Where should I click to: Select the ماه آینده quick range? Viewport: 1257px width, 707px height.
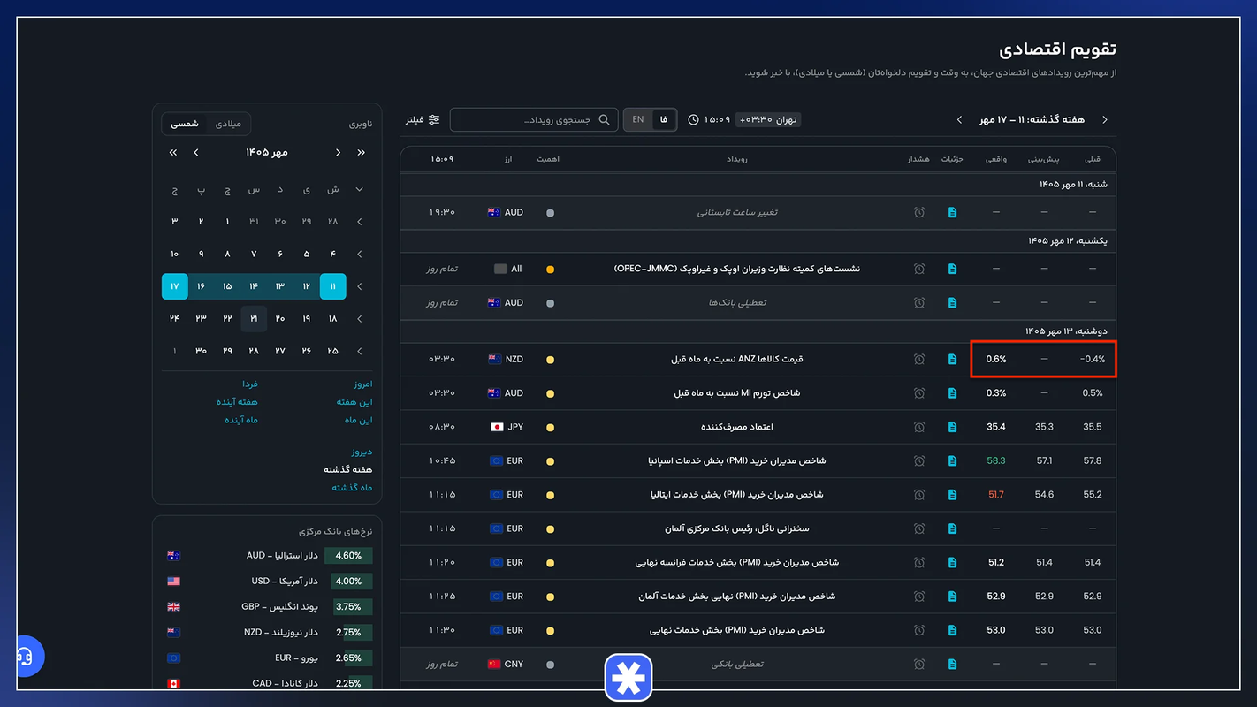(x=241, y=420)
